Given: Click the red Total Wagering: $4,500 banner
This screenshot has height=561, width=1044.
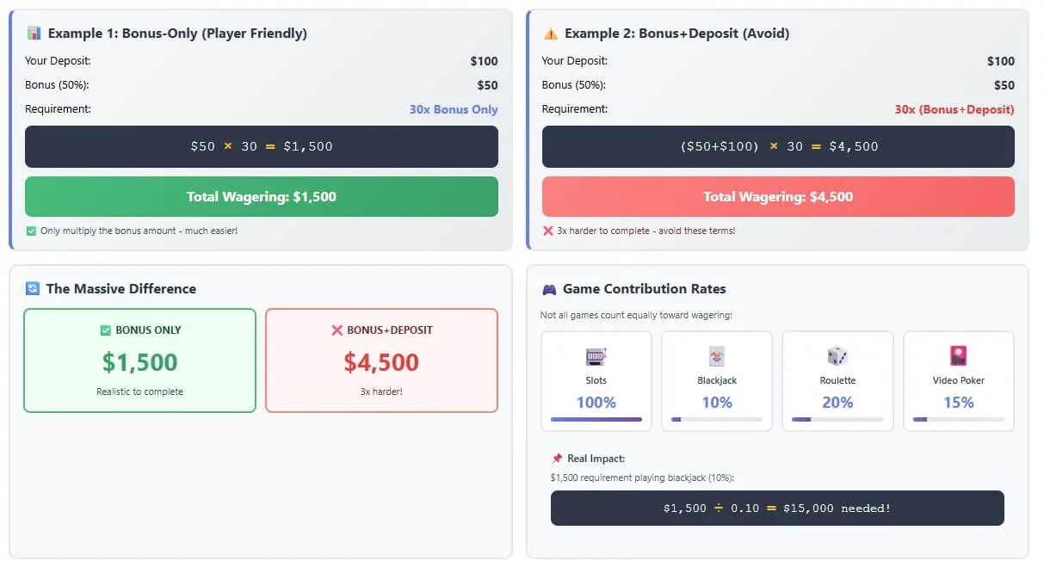Looking at the screenshot, I should [x=778, y=197].
